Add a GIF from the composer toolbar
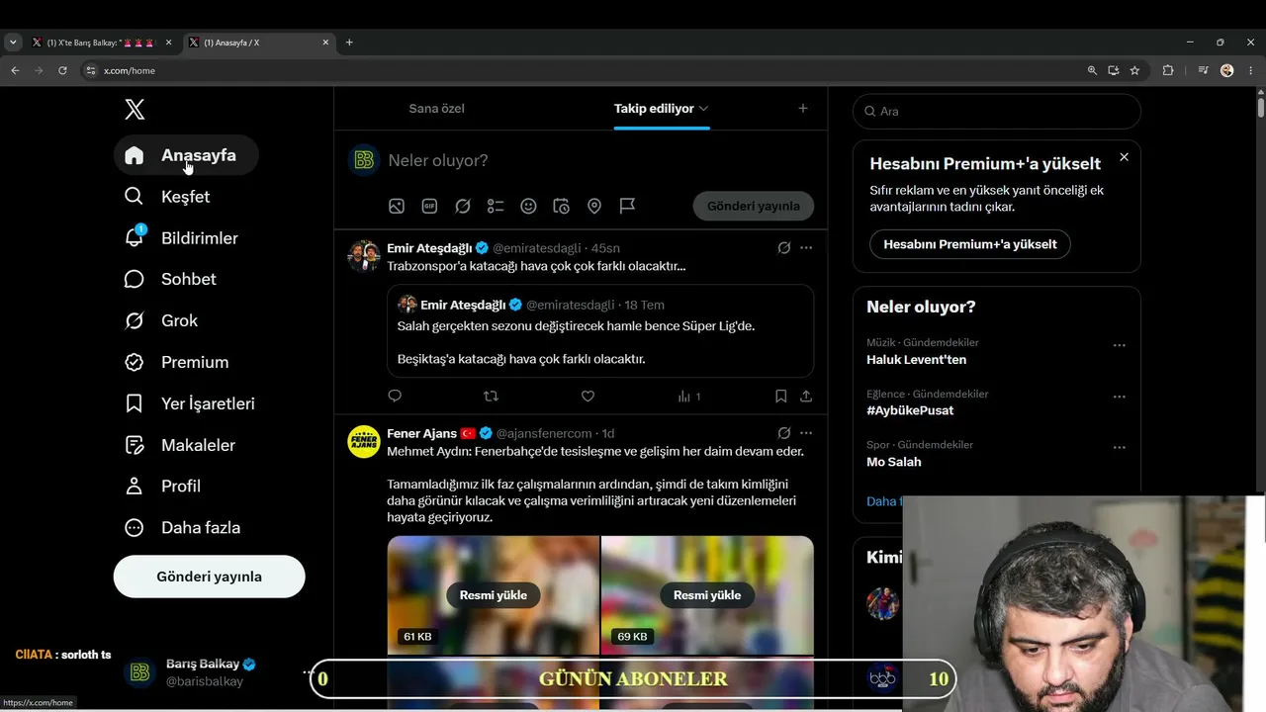1266x712 pixels. click(429, 206)
